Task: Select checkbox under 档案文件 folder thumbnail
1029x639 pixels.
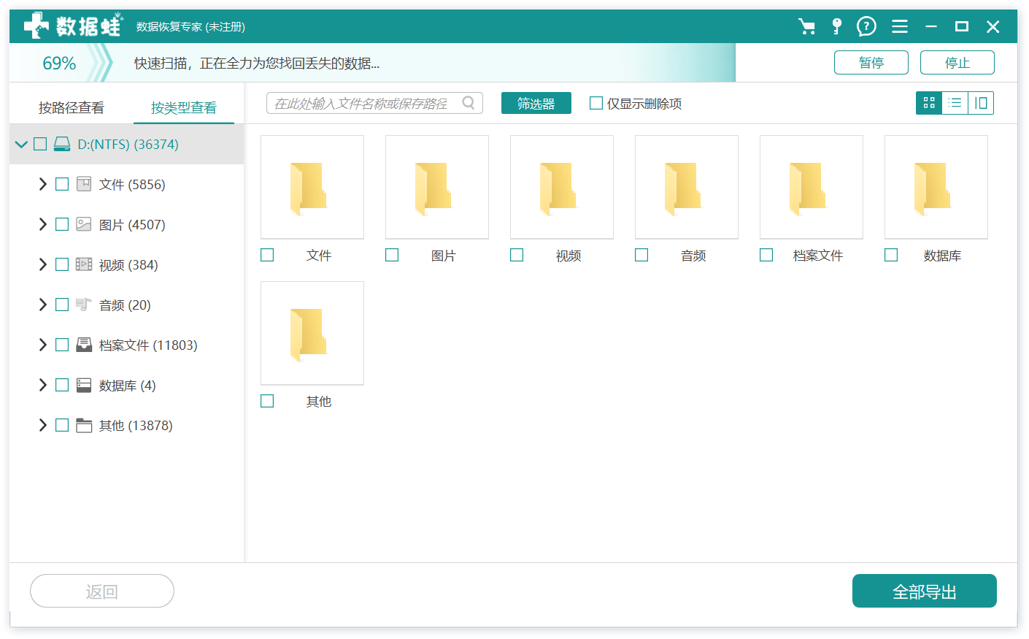Action: (x=766, y=255)
